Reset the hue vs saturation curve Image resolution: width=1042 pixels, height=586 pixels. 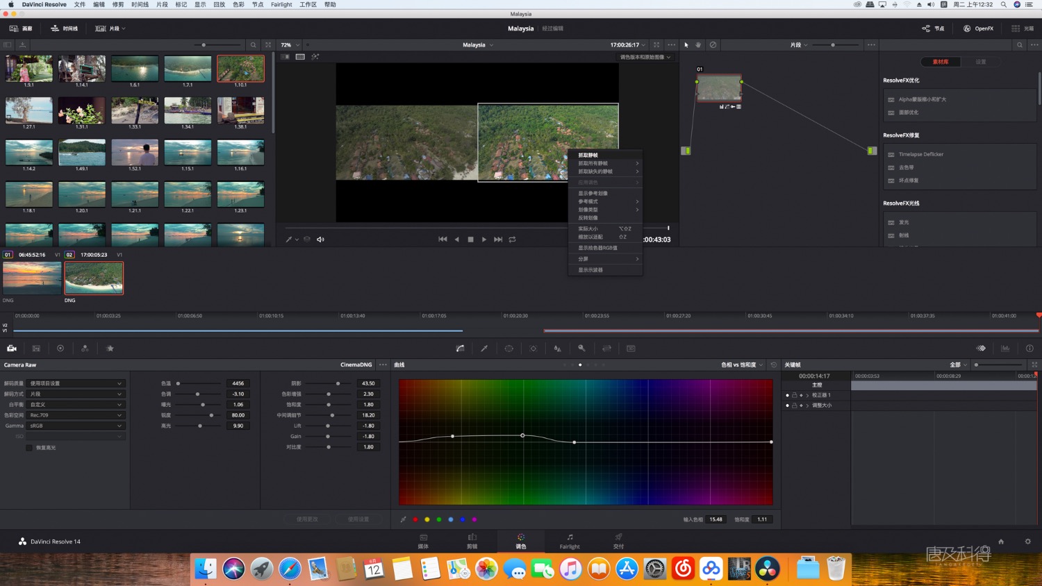[774, 365]
